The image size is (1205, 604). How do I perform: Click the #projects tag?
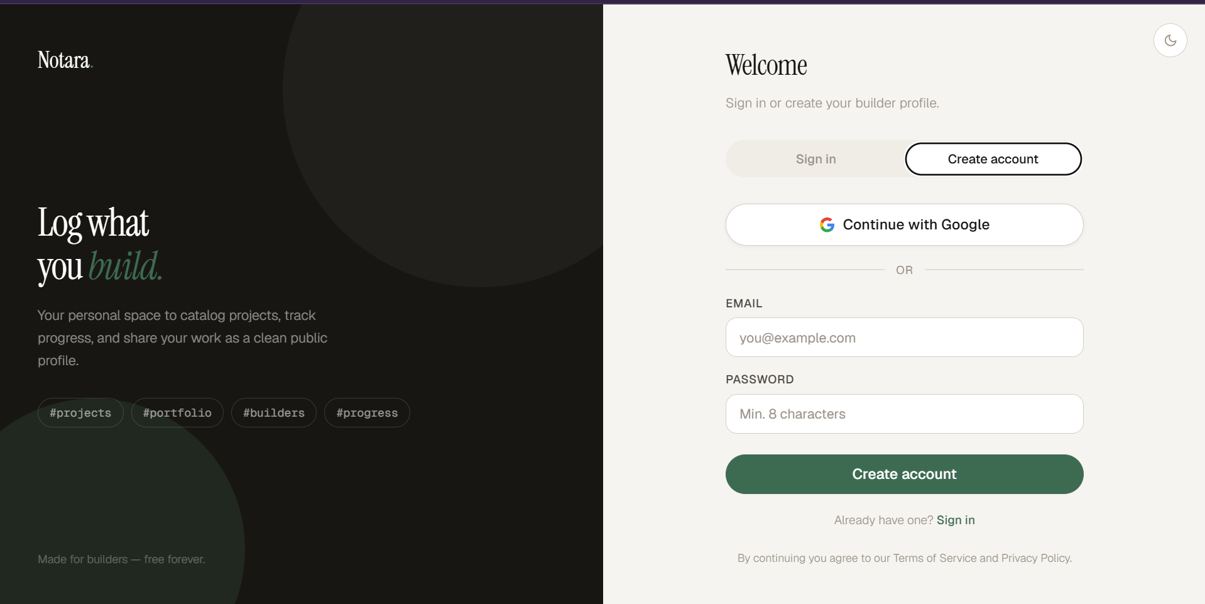(80, 413)
